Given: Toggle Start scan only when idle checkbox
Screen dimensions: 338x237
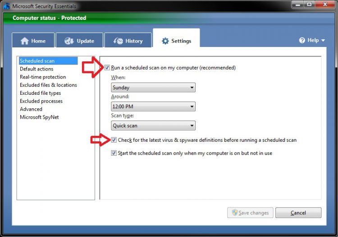Looking at the screenshot, I should [x=114, y=153].
